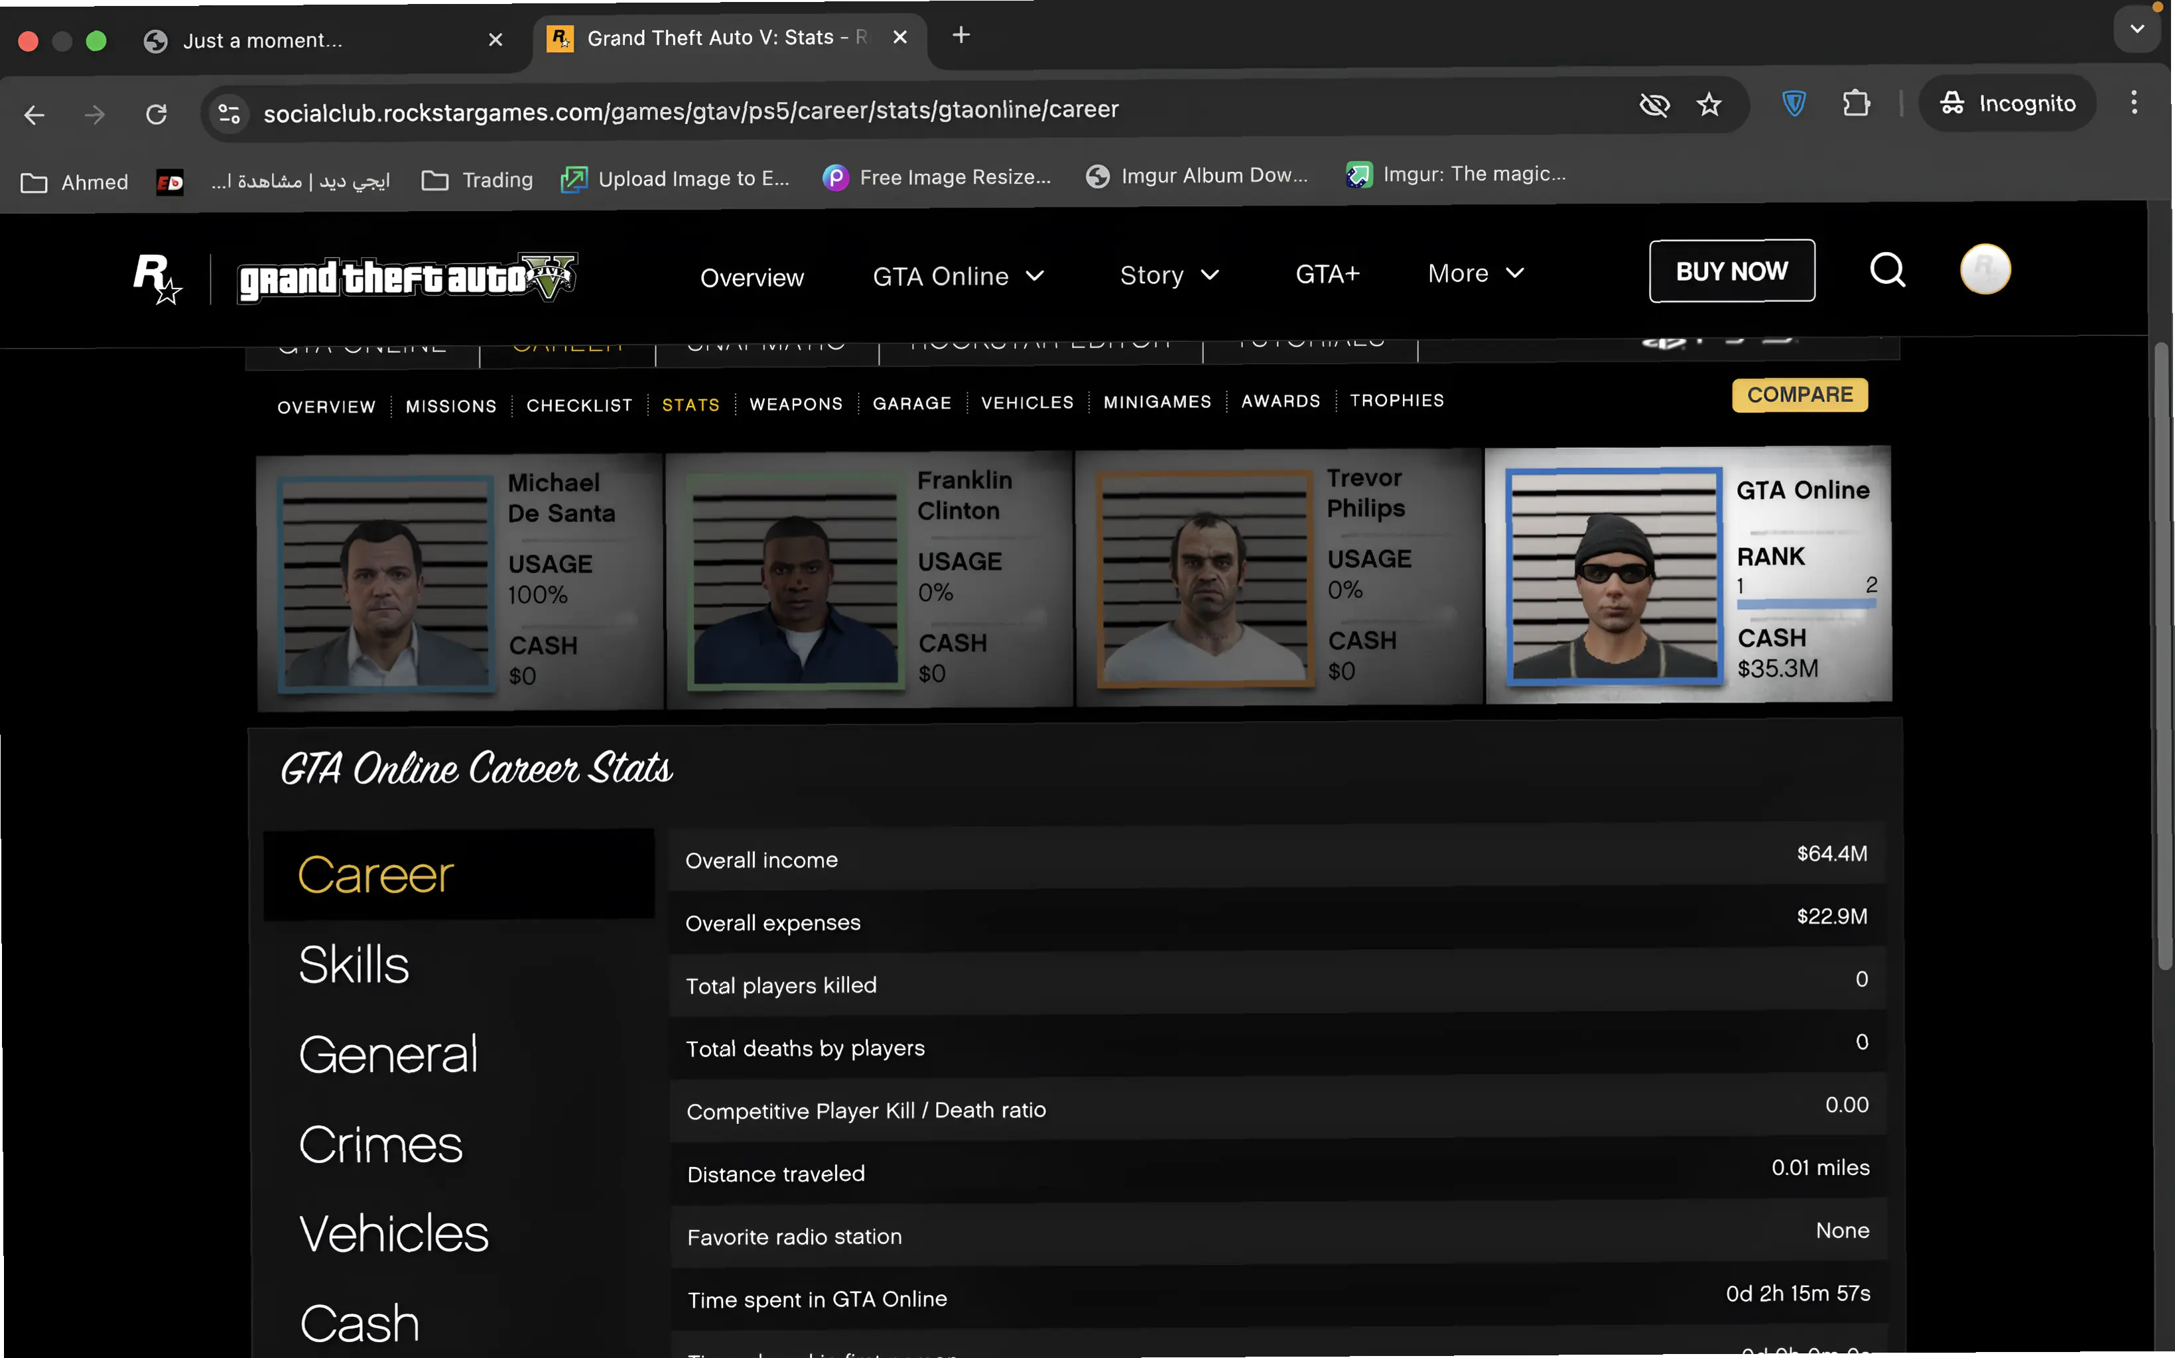Screen dimensions: 2175x1358
Task: Click the page's vertical scrollbar
Action: (2162, 655)
